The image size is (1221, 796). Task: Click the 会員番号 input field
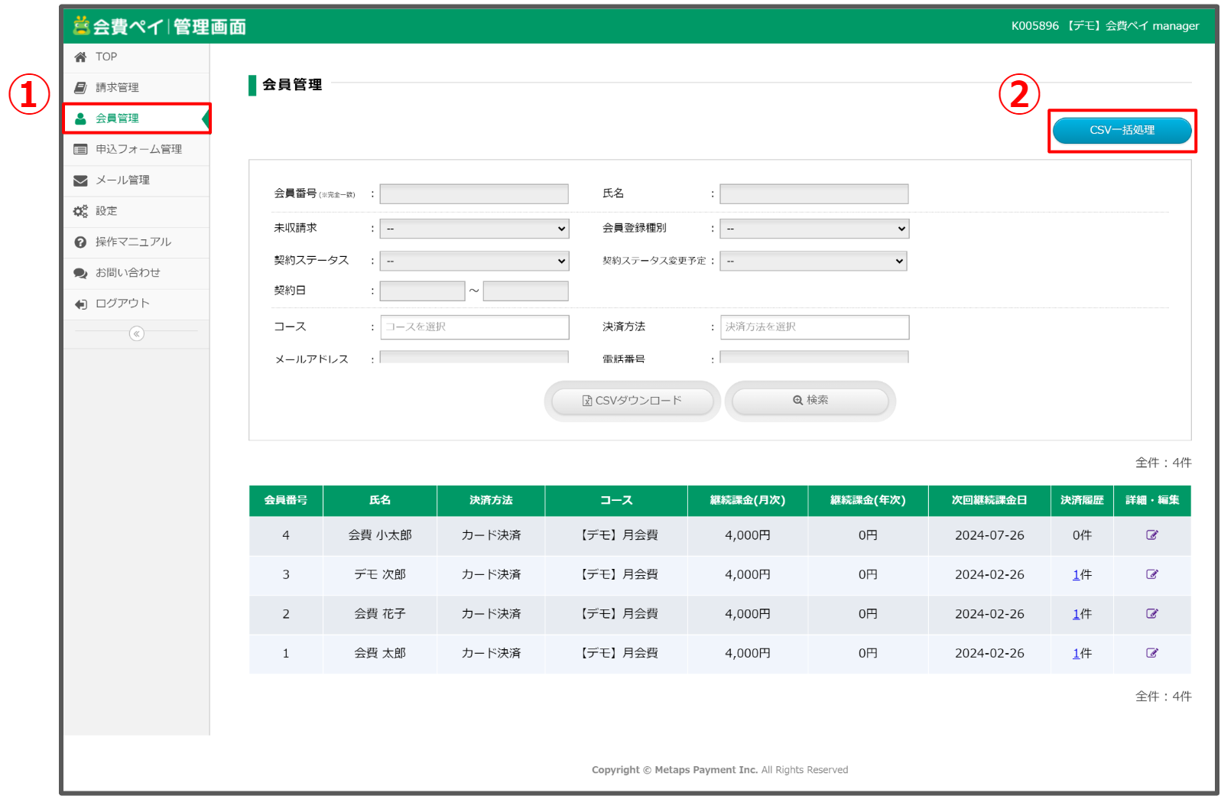474,194
